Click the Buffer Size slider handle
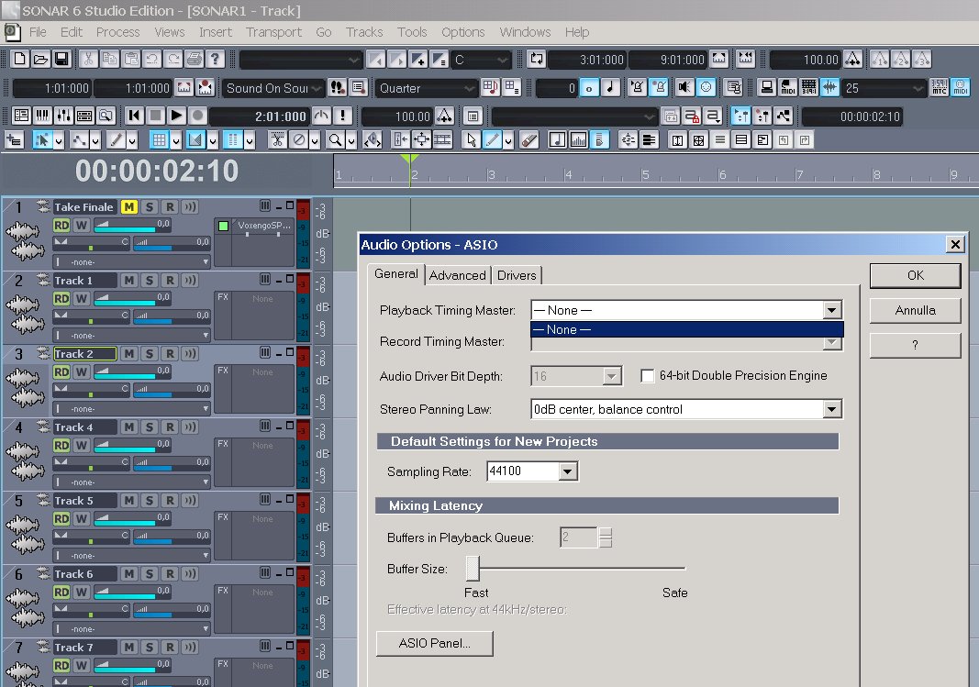 473,569
